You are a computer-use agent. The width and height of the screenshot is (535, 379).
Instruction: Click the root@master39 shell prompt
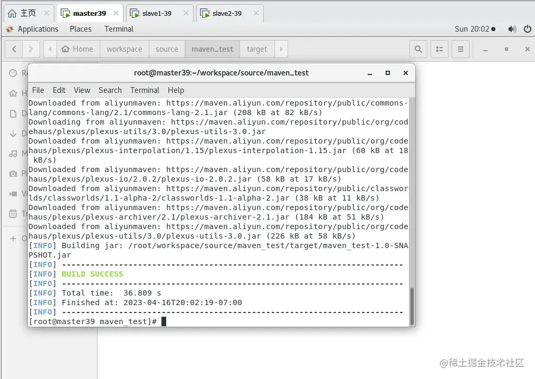point(92,321)
